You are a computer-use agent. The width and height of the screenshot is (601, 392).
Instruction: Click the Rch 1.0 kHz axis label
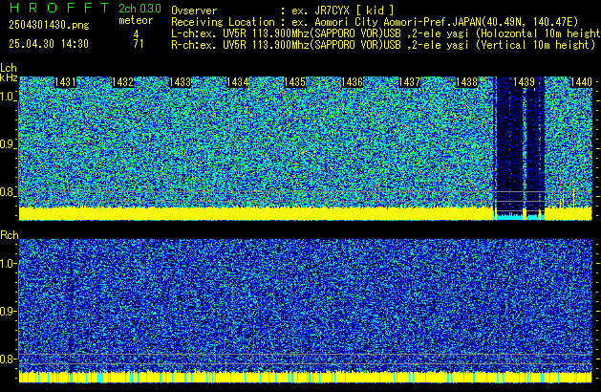pos(8,264)
